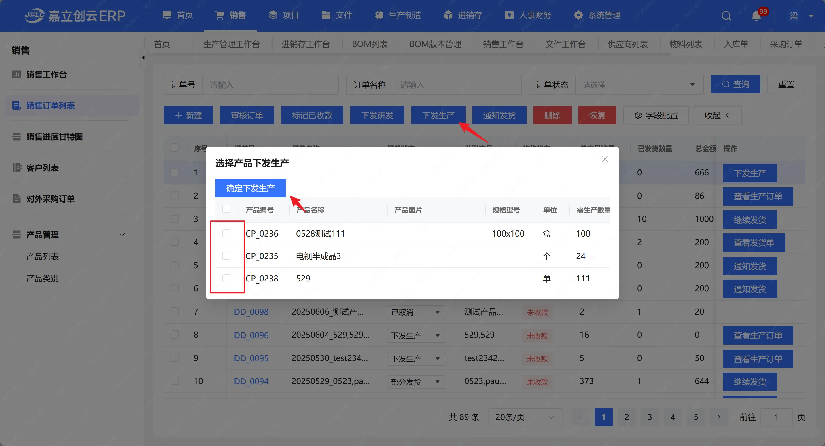The height and width of the screenshot is (446, 825).
Task: Open the notification bell with 99 badge
Action: 756,16
